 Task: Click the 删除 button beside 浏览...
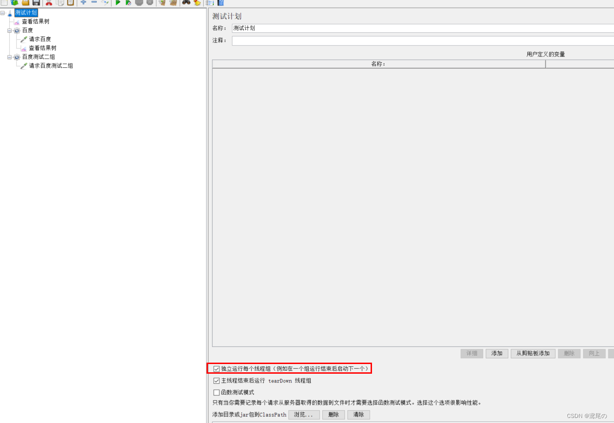point(334,415)
